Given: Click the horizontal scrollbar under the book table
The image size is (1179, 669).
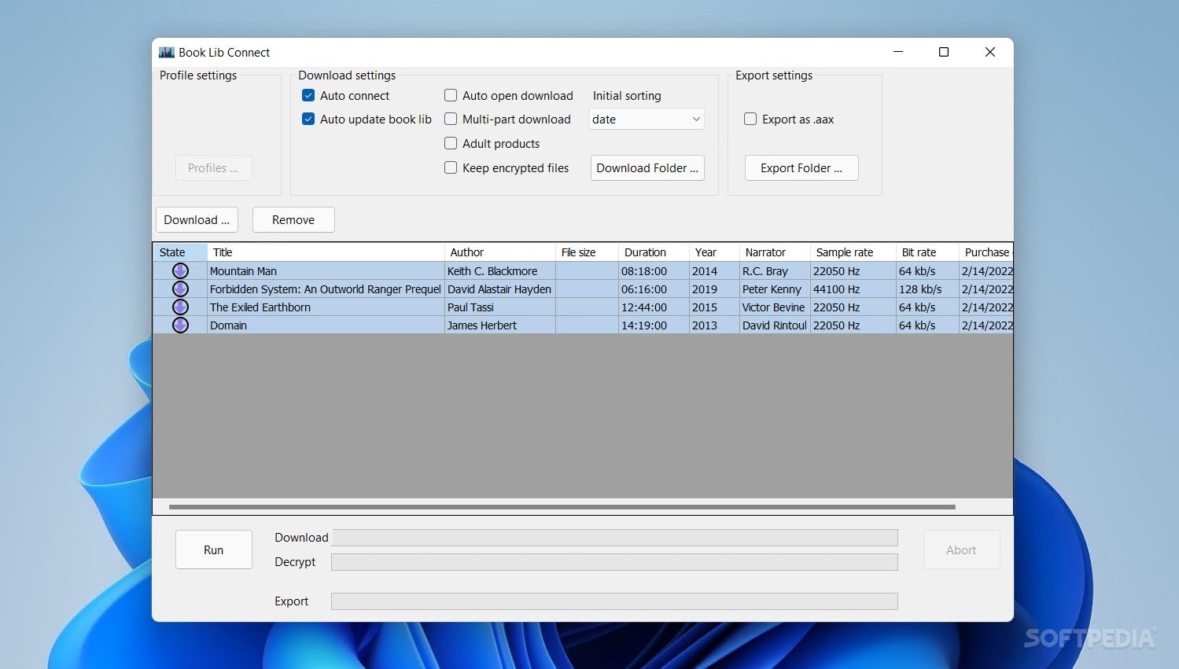Looking at the screenshot, I should 562,507.
